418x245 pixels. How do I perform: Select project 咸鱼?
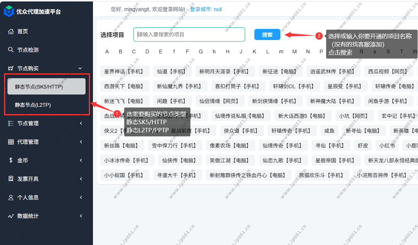(329, 131)
